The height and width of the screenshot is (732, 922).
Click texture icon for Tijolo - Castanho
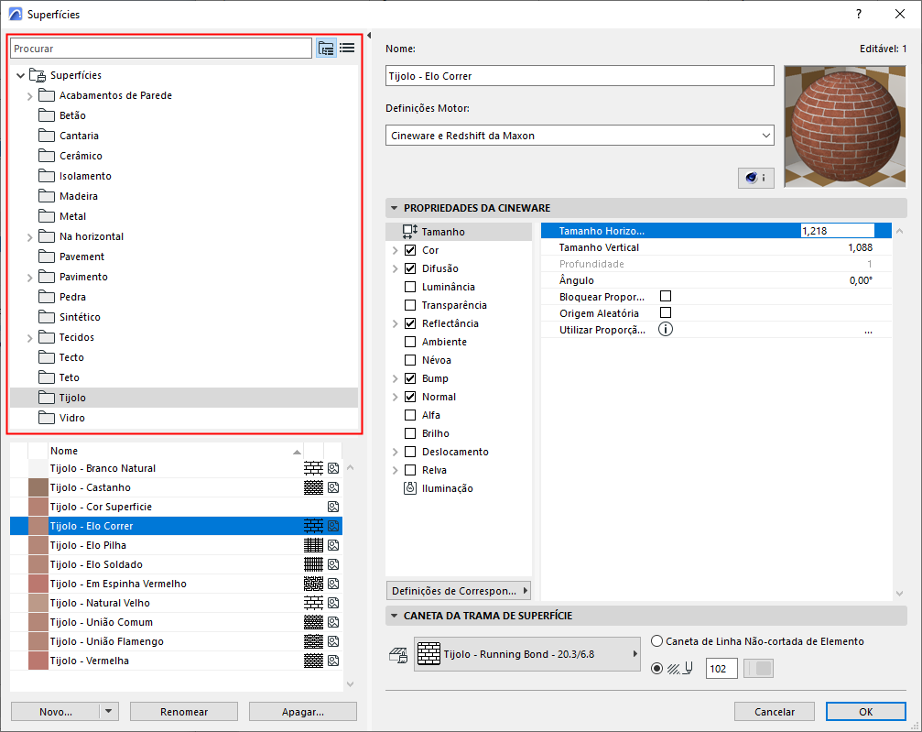(x=333, y=487)
